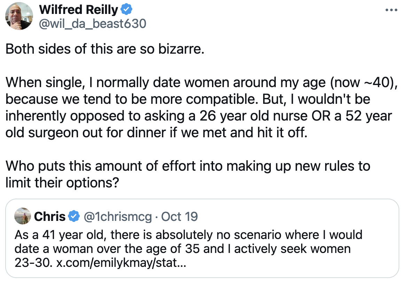
Task: Click the line "Both sides of this are so bizarre."
Action: click(x=104, y=49)
